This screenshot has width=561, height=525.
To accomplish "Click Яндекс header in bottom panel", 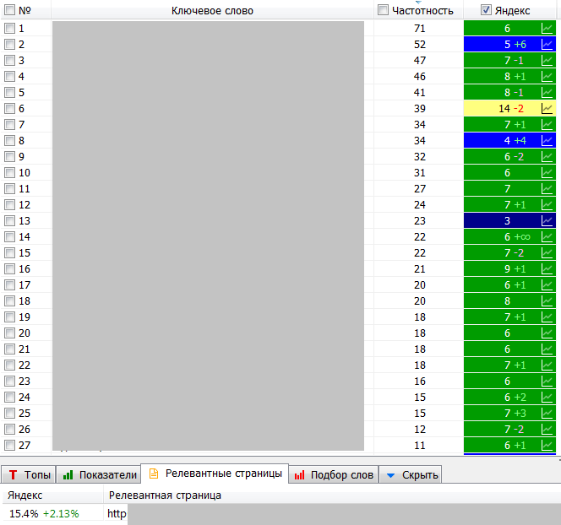I will click(x=25, y=495).
